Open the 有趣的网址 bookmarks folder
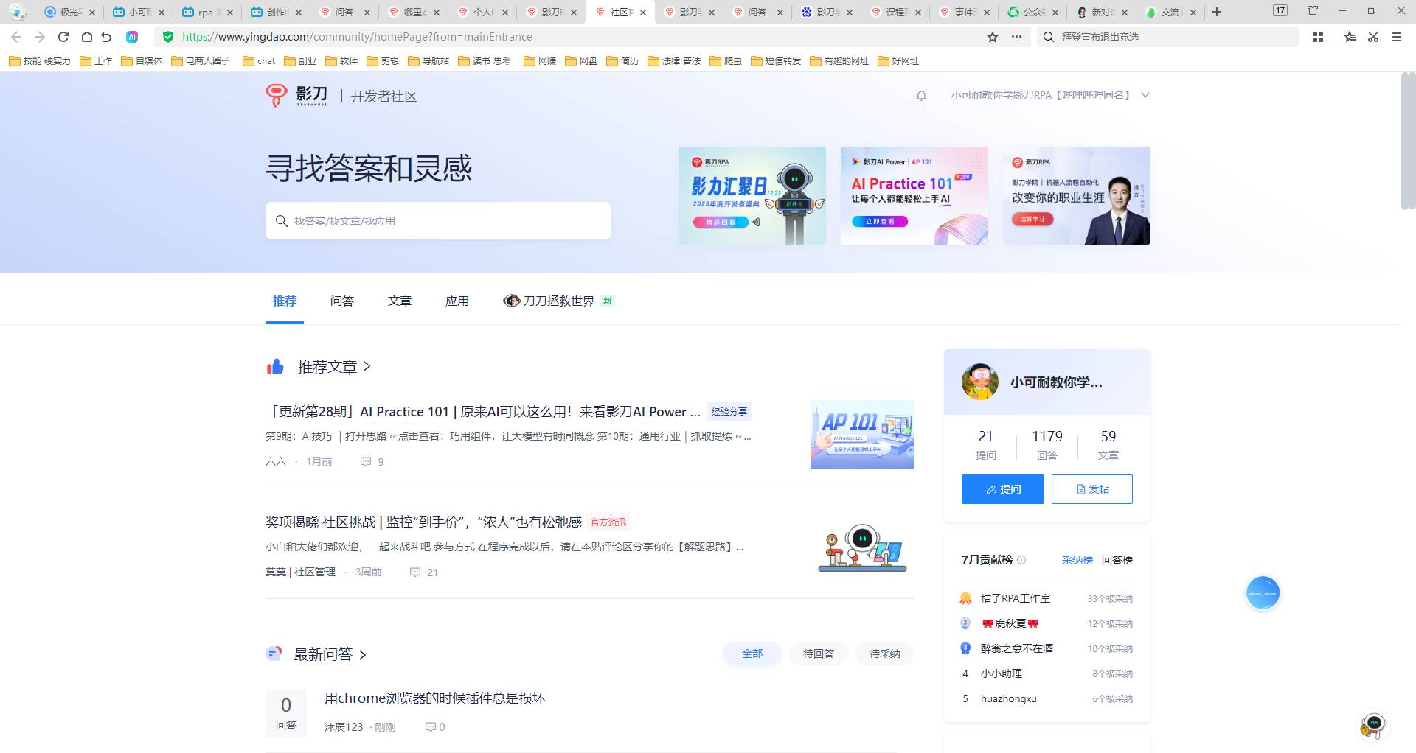Image resolution: width=1416 pixels, height=753 pixels. pyautogui.click(x=839, y=61)
